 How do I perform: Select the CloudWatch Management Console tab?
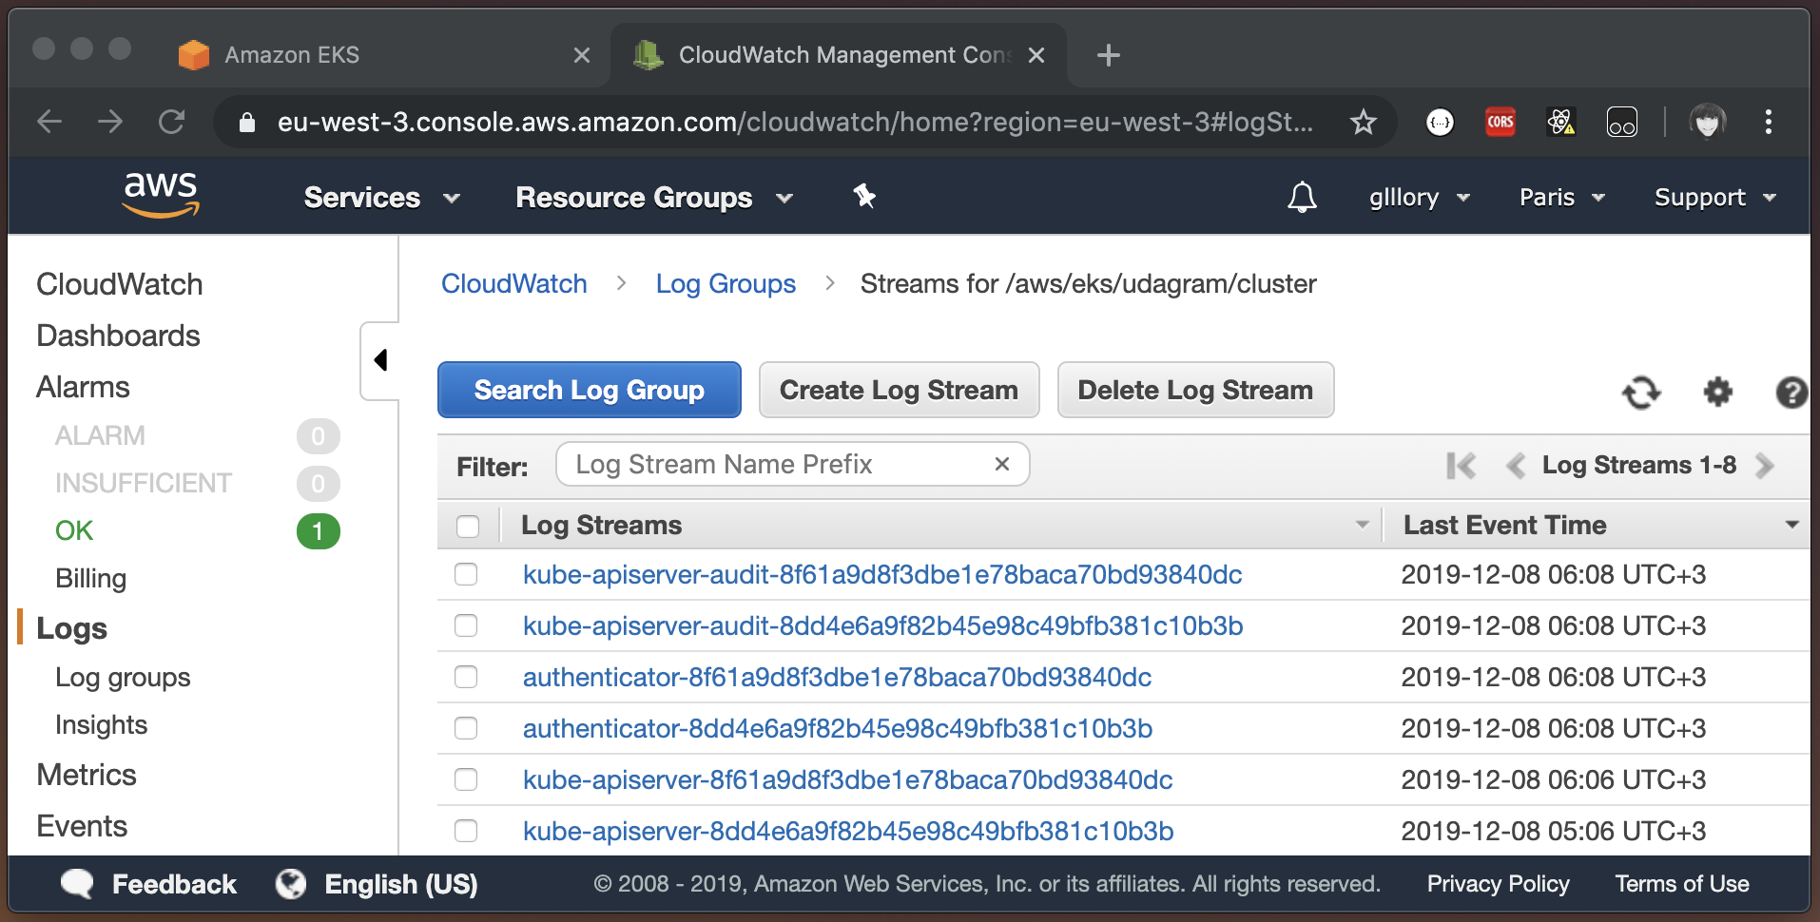[x=839, y=55]
